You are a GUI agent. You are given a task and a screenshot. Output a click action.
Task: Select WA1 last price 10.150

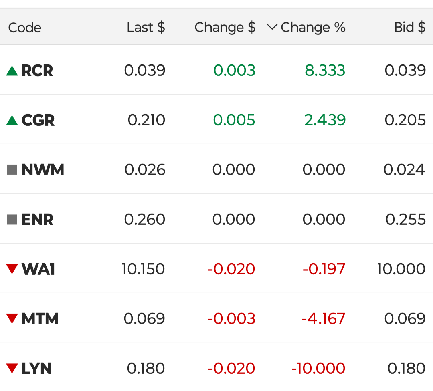[x=143, y=269]
